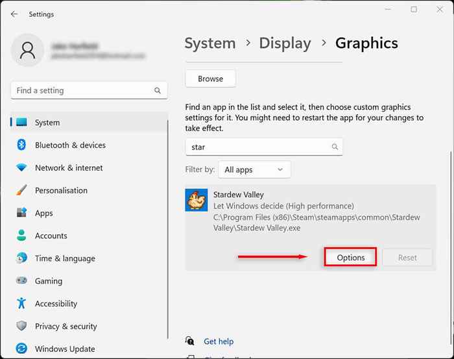Open Network & internet settings
Screen dimensions: 454x359
tap(69, 167)
